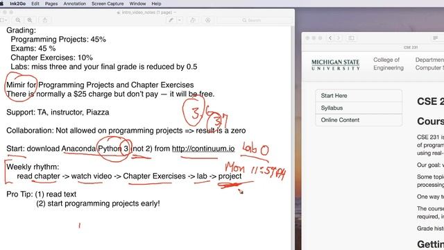Click the intro_video_notes window title
Viewport: 444px width, 250px height.
click(146, 12)
